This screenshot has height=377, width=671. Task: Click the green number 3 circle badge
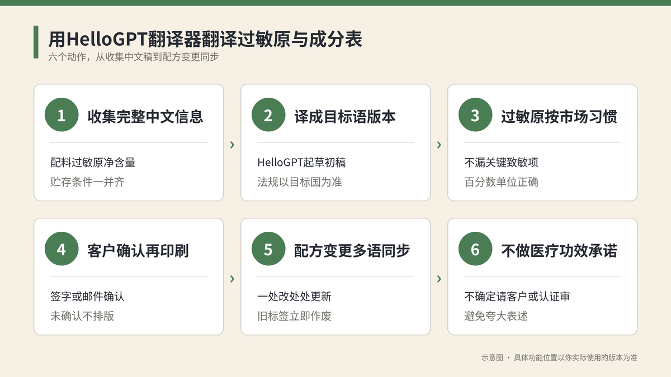475,116
